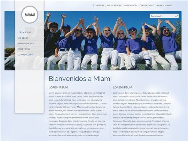188x141 pixels.
Task: Click the 'Bienvenidos a Miami' heading
Action: click(80, 79)
